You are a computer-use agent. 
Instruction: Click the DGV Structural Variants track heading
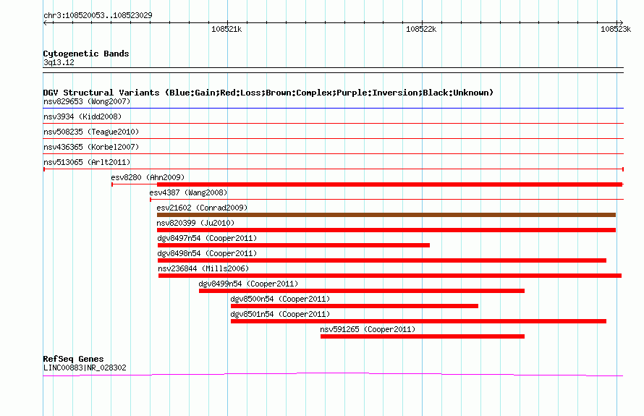pos(268,93)
